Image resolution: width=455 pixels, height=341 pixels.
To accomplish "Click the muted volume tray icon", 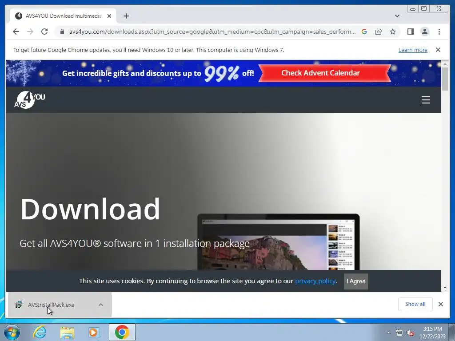I will (x=410, y=333).
